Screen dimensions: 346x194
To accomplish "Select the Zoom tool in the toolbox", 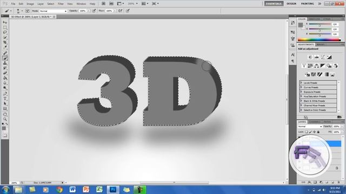I will tap(5, 119).
